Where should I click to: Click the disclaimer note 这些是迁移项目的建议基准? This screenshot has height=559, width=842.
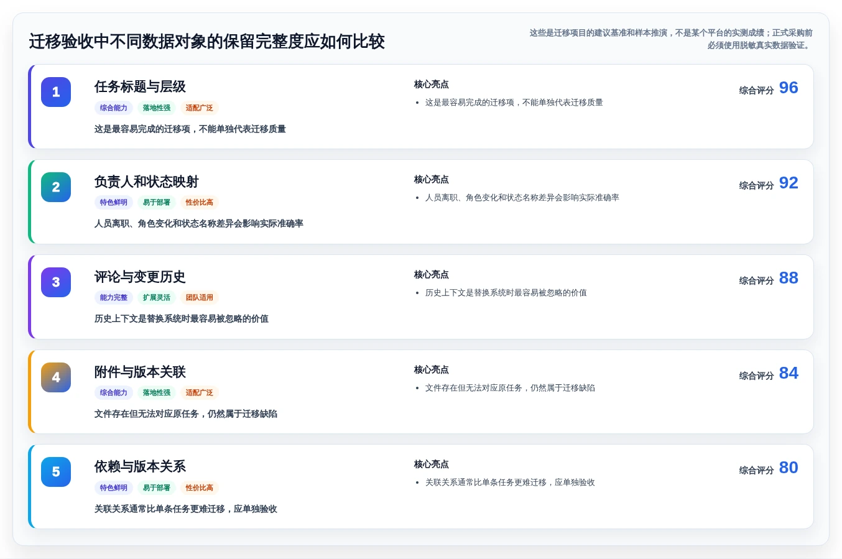(x=671, y=39)
